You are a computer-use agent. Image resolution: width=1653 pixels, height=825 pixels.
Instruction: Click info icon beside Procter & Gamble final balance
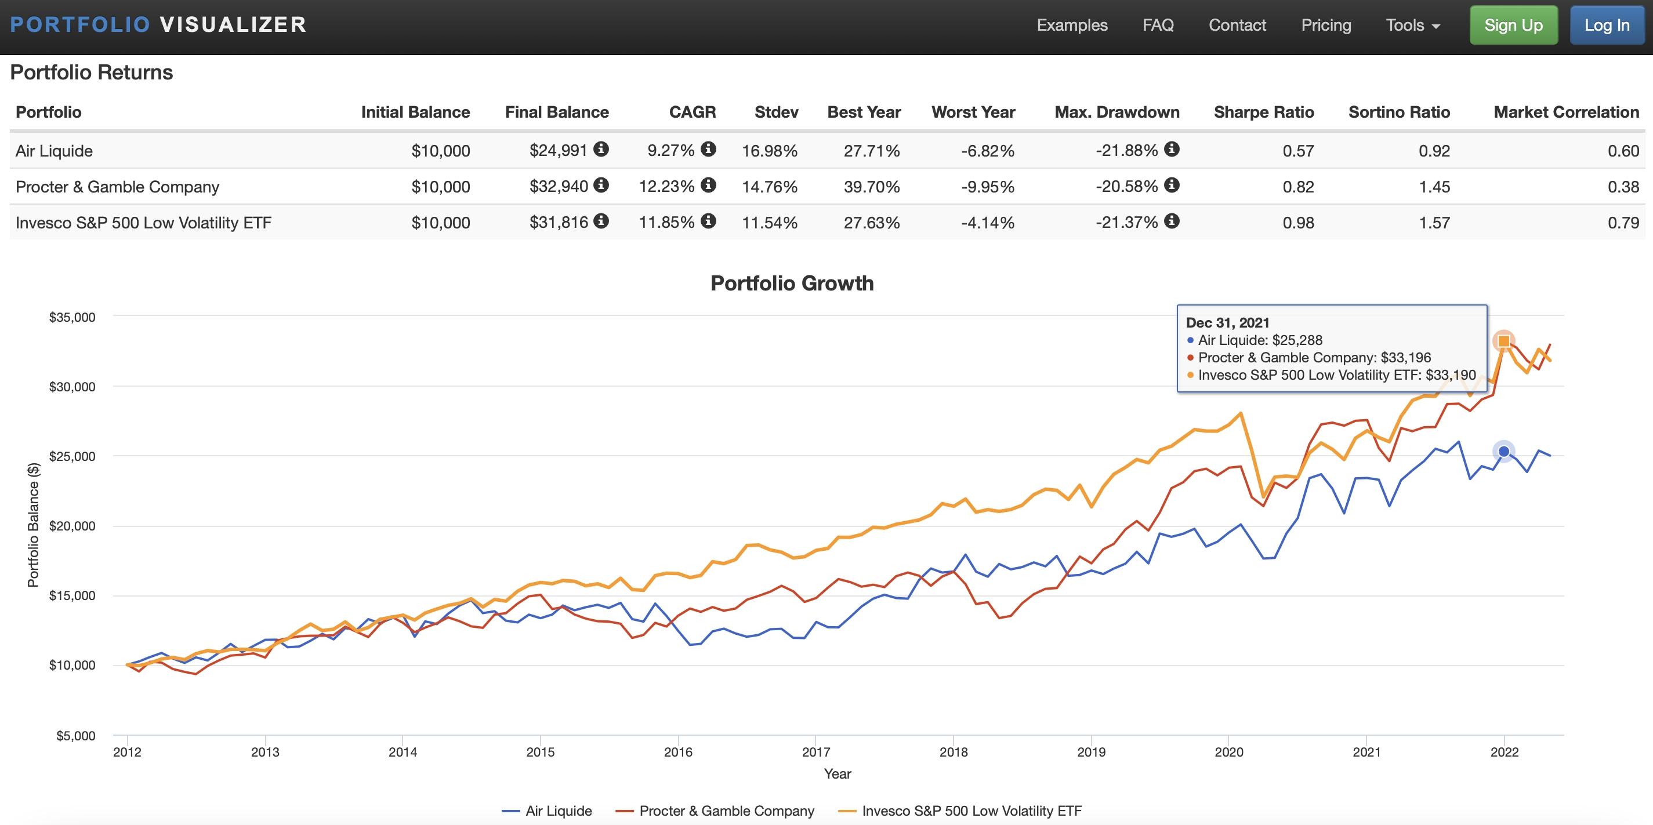point(601,186)
